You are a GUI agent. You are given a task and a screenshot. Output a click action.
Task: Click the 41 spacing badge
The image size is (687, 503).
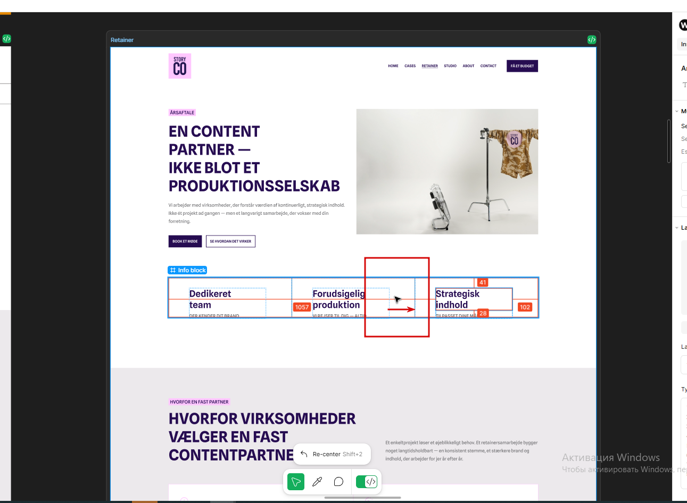click(483, 282)
